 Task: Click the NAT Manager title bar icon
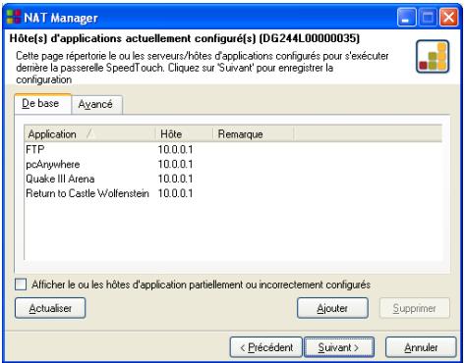click(14, 17)
